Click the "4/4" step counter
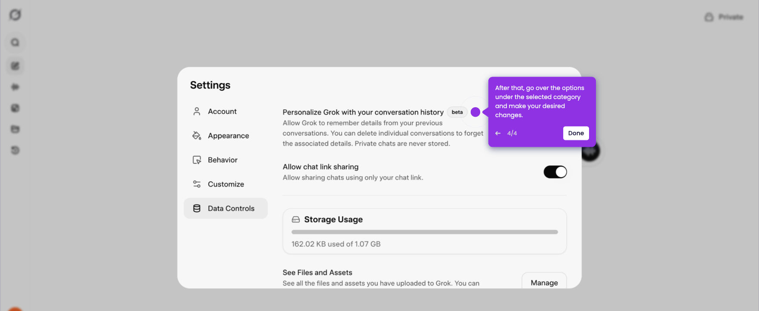Image resolution: width=759 pixels, height=311 pixels. [512, 134]
